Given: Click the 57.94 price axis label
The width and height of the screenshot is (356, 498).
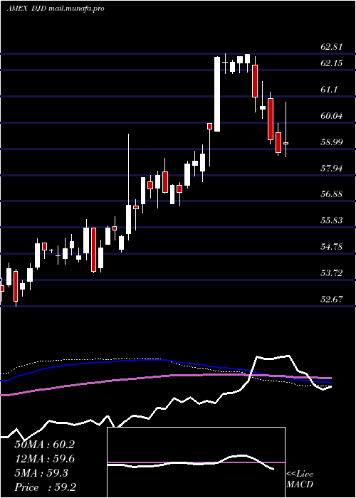Looking at the screenshot, I should tap(332, 169).
